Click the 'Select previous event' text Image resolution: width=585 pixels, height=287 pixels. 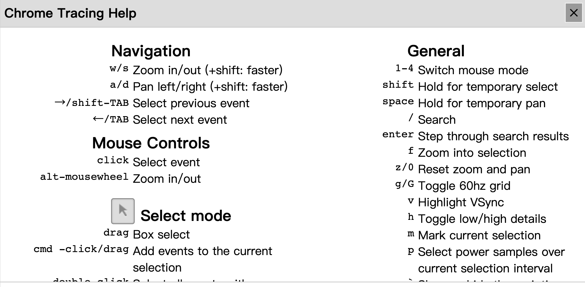pos(191,103)
